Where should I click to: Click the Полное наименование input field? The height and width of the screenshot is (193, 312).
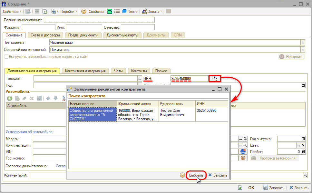click(x=173, y=20)
